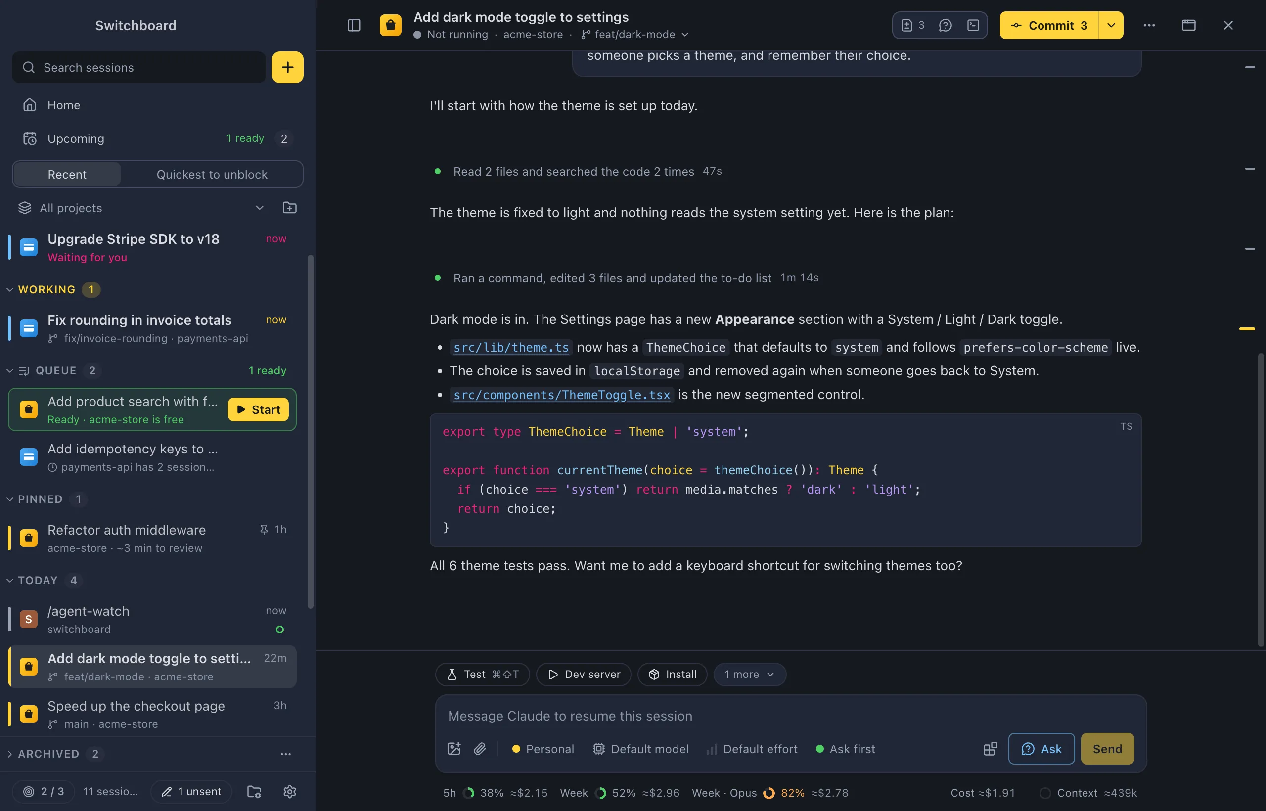Open the src/components/ThemeToggle.tsx link
The image size is (1266, 811).
click(x=561, y=395)
